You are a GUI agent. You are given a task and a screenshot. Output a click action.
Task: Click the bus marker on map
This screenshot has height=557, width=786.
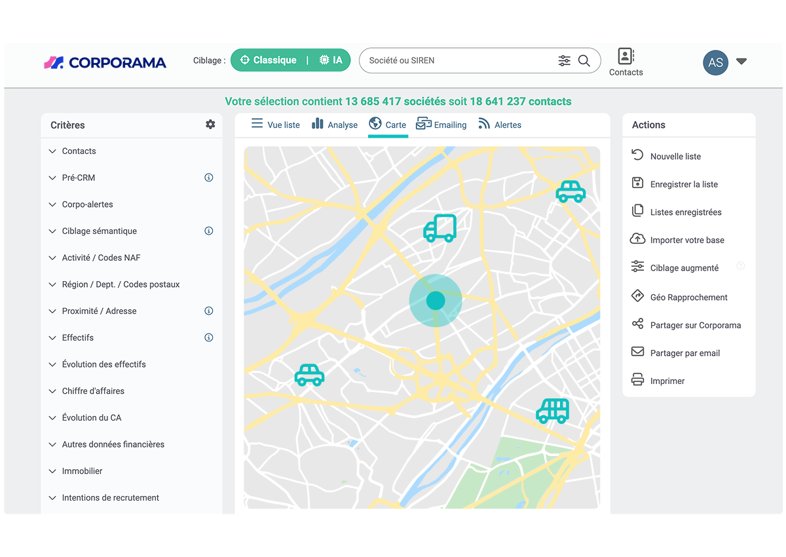point(553,411)
